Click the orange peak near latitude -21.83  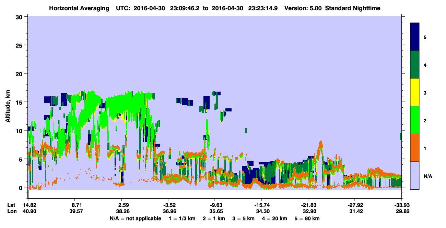coord(320,148)
